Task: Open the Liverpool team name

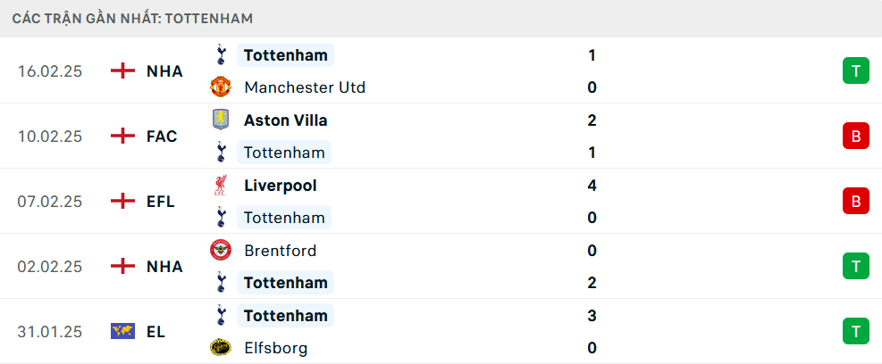Action: 281,186
